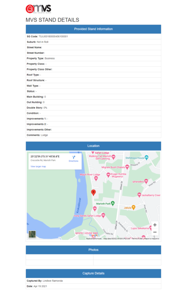This screenshot has width=188, height=294.
Task: Click Main Building row
Action: point(93,97)
